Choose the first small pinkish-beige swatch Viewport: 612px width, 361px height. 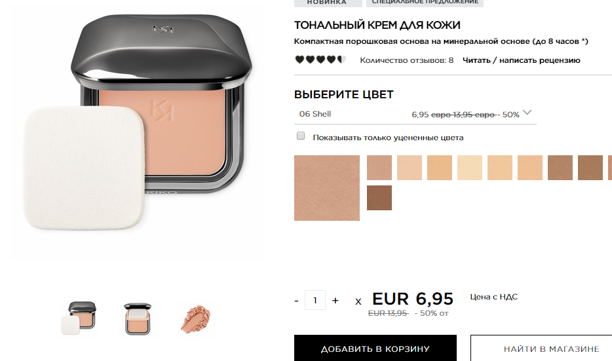[x=379, y=168]
